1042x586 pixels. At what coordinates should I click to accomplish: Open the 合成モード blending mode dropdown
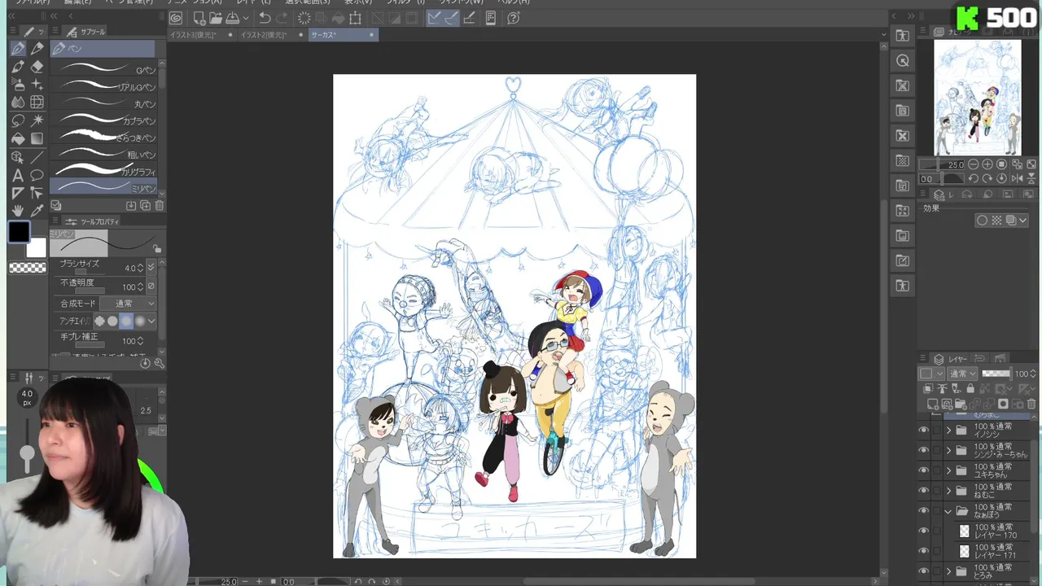click(128, 304)
